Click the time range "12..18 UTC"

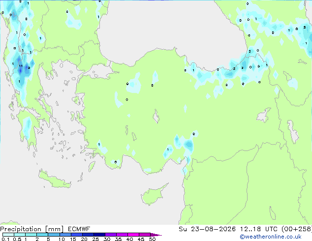[258, 229]
